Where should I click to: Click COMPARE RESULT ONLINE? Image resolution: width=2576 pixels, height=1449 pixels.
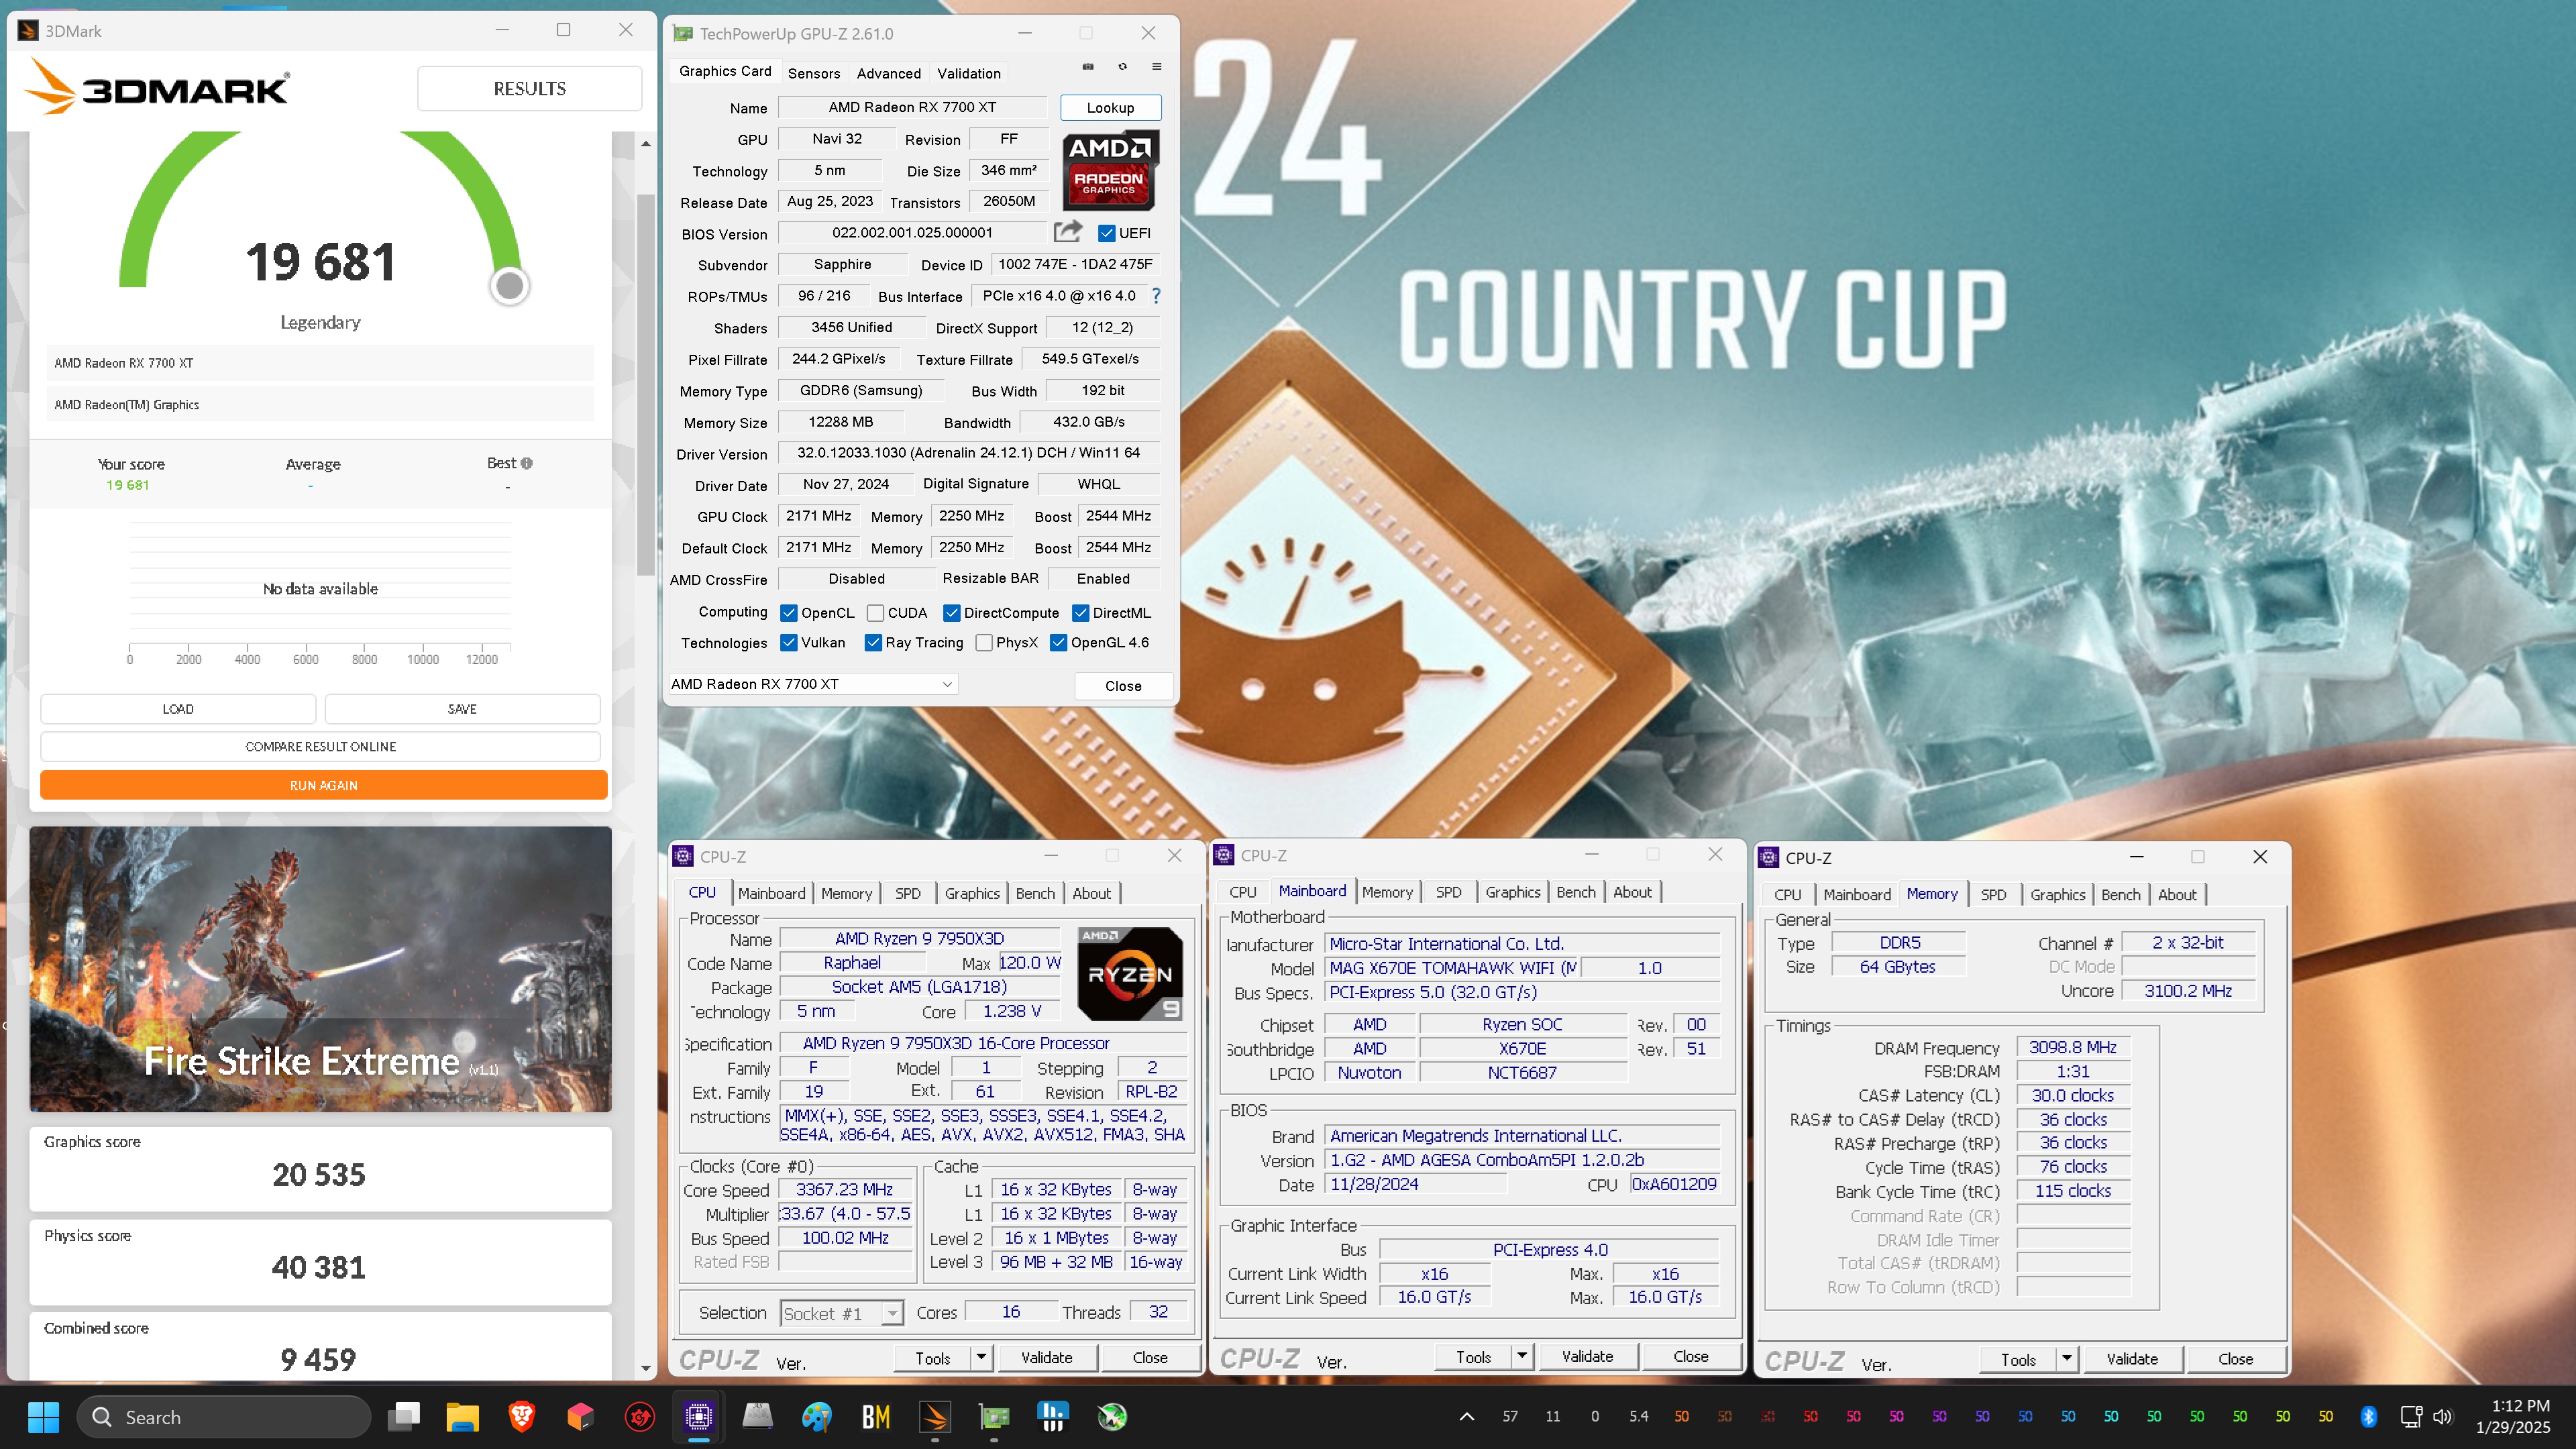[320, 746]
